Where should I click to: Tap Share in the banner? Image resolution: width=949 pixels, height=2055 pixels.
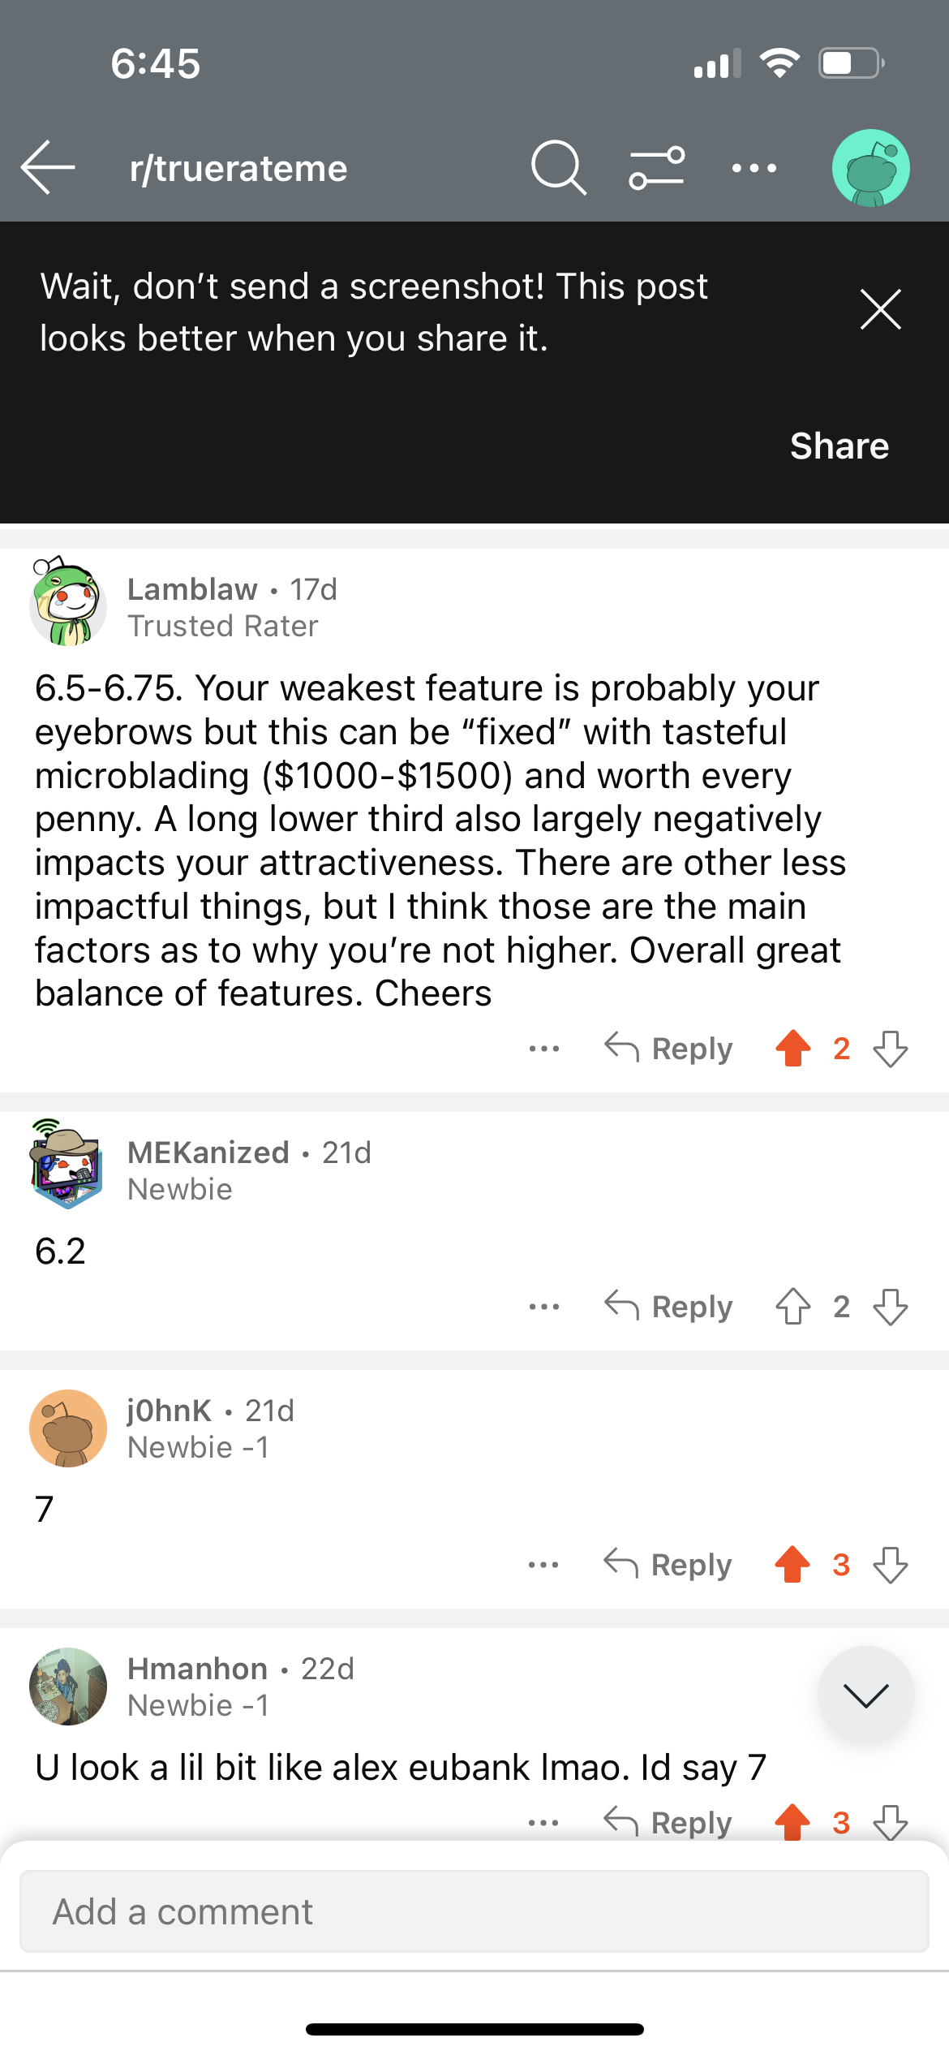click(x=839, y=446)
